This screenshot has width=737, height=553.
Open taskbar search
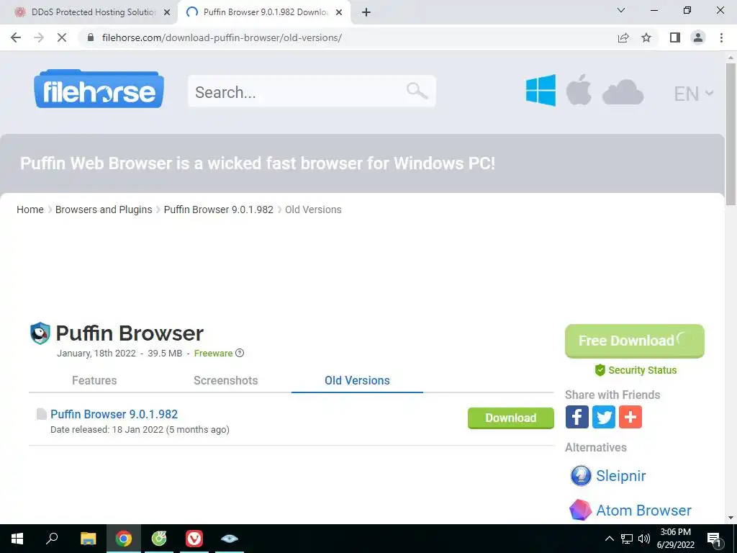tap(52, 539)
